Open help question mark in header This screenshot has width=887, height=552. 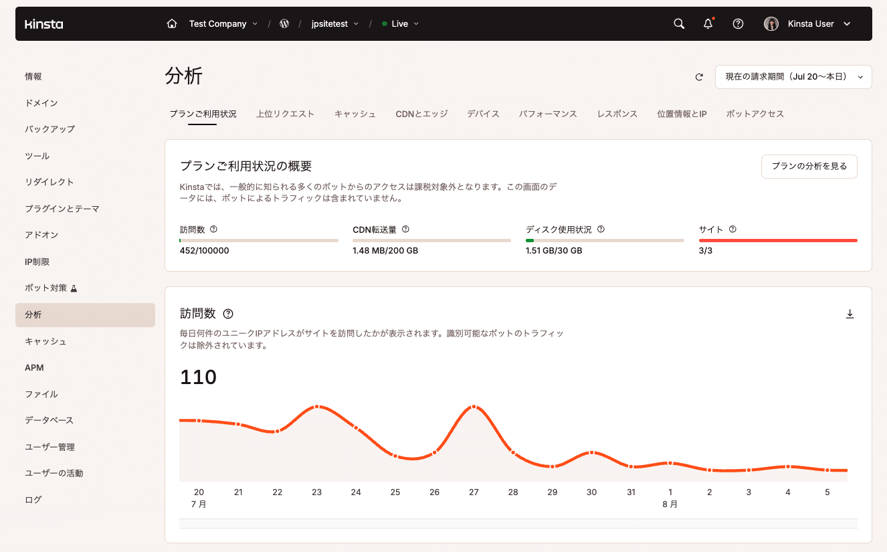point(738,23)
